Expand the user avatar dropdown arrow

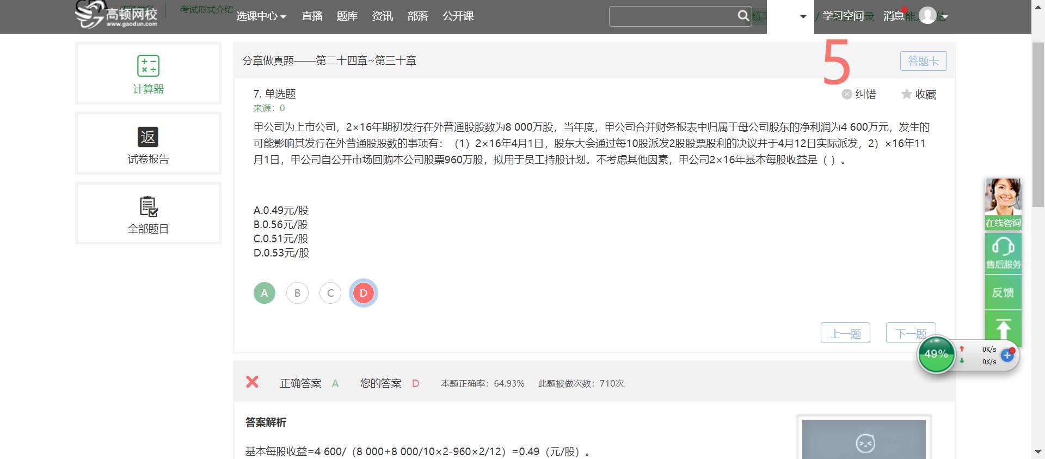(x=945, y=17)
